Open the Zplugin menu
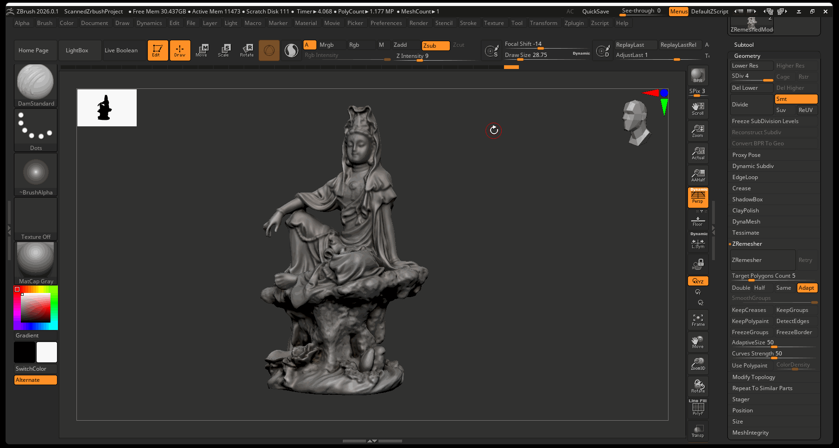 (574, 23)
